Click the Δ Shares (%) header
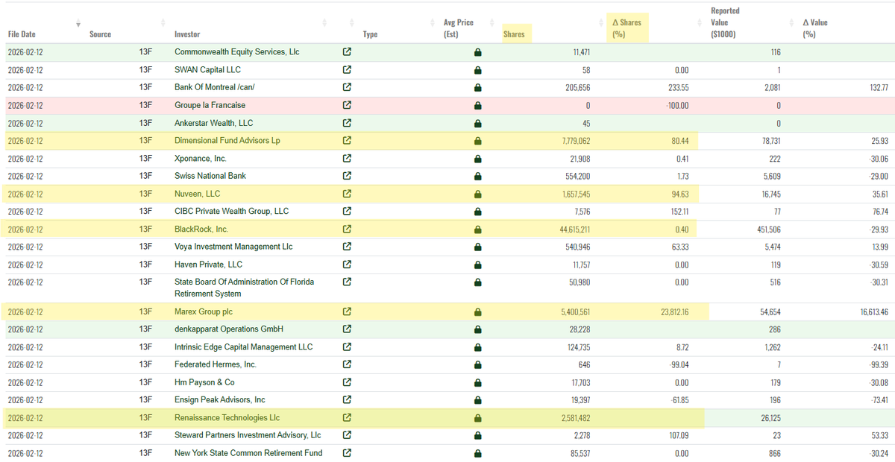Image resolution: width=895 pixels, height=462 pixels. pyautogui.click(x=626, y=28)
